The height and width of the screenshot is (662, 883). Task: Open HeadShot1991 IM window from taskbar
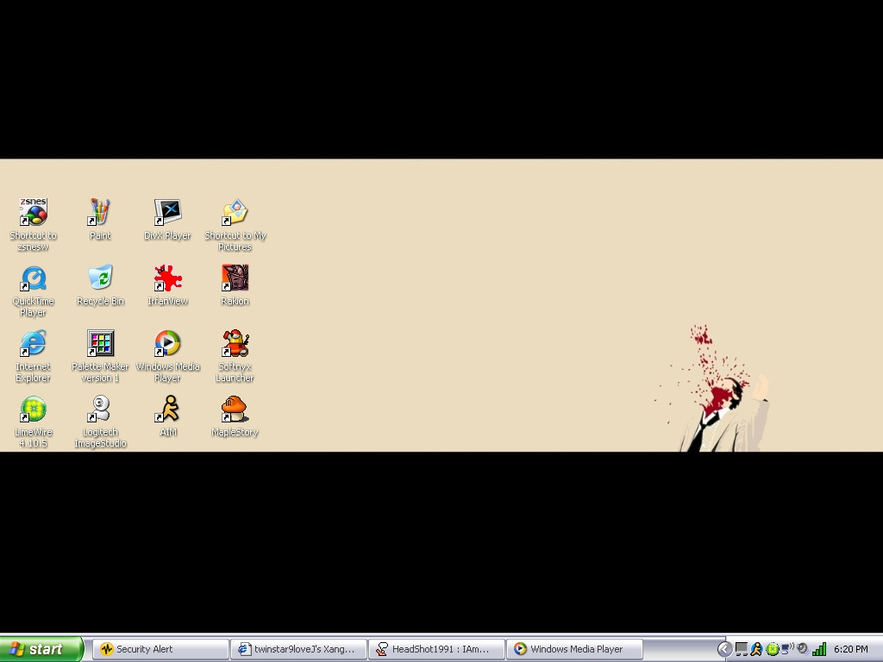(436, 649)
